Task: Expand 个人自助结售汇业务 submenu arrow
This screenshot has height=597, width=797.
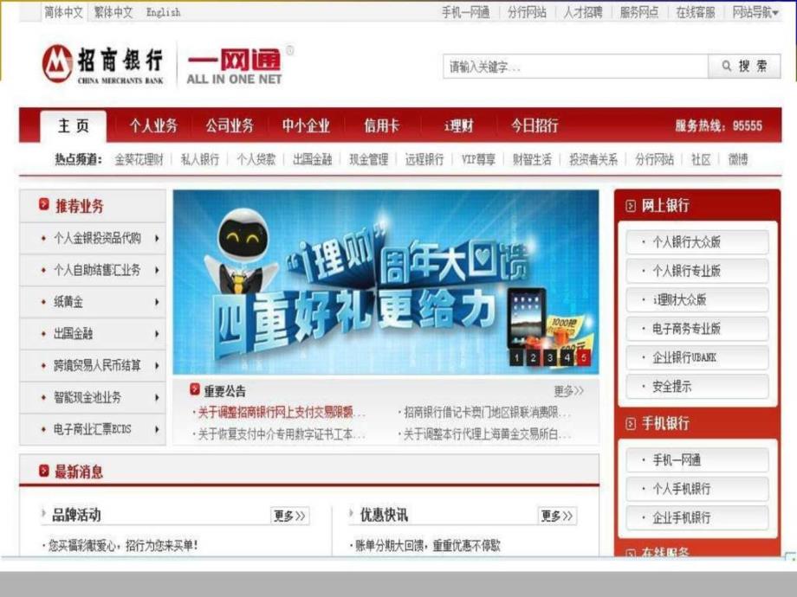Action: click(x=157, y=270)
